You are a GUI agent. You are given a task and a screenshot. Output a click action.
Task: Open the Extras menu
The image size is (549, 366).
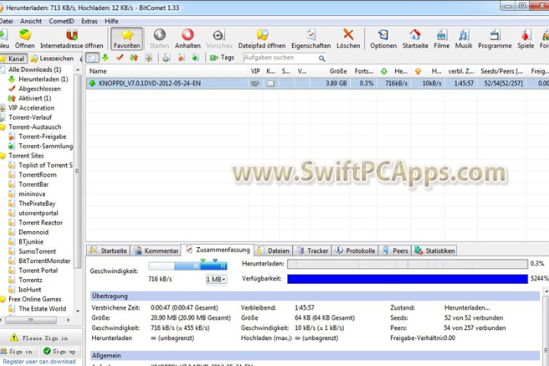pyautogui.click(x=89, y=21)
